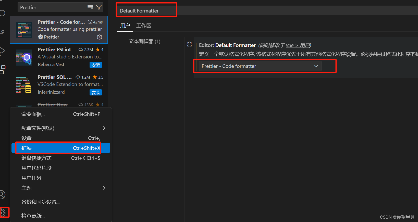Click the Prettier SQL extension logo
418x222 pixels.
(x=24, y=85)
